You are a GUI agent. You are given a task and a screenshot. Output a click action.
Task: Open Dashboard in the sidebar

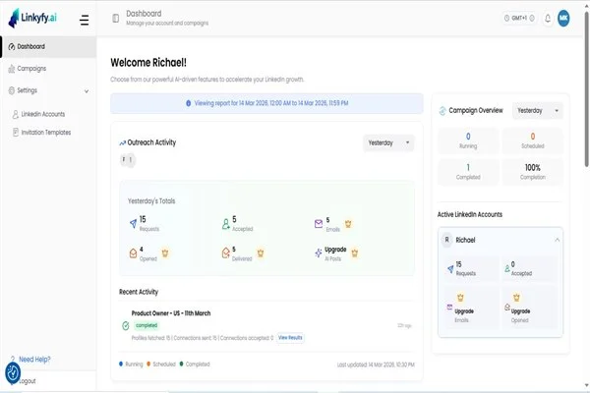(49, 46)
